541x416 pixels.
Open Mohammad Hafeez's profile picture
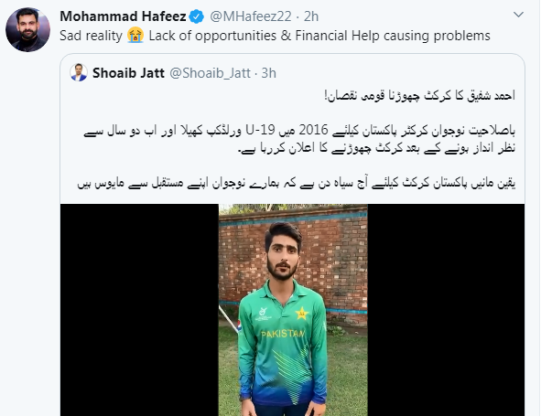click(28, 29)
